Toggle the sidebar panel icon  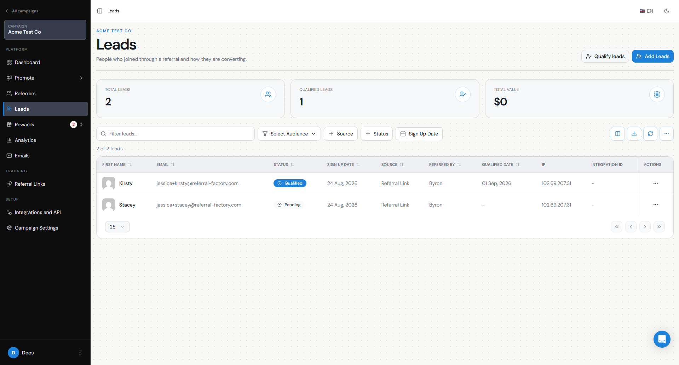coord(100,11)
